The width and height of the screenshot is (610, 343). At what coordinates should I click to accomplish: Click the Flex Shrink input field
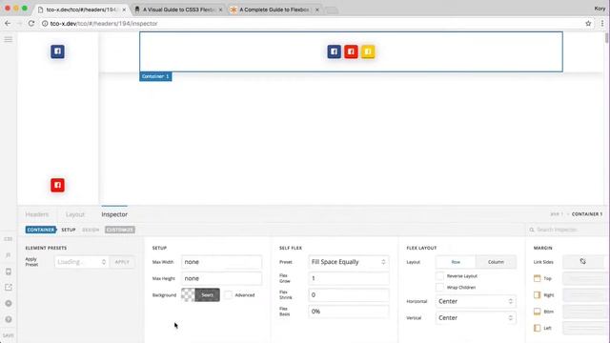(x=349, y=294)
